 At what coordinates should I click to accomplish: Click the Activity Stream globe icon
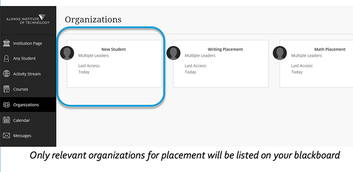click(6, 74)
